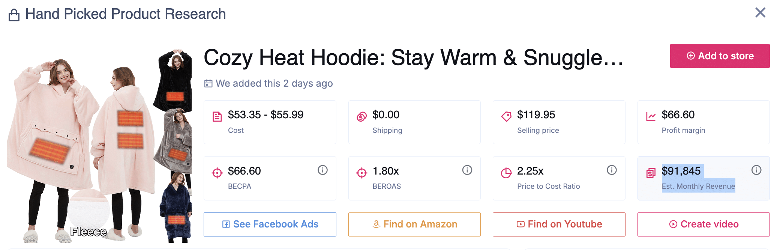
Task: Open the BEROAS info tooltip
Action: [x=467, y=170]
